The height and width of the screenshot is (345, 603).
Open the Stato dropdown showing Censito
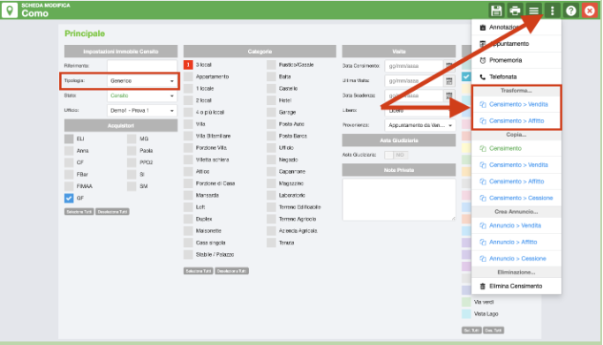pos(142,95)
